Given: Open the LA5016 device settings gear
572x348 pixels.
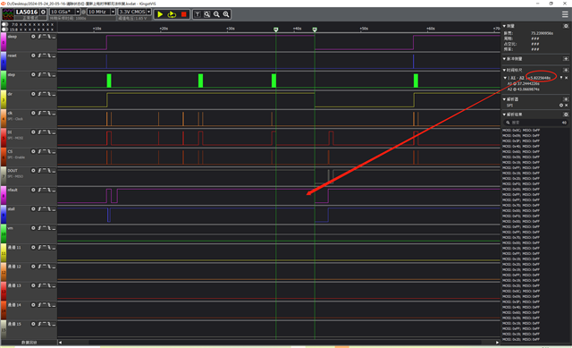Looking at the screenshot, I should (x=43, y=12).
